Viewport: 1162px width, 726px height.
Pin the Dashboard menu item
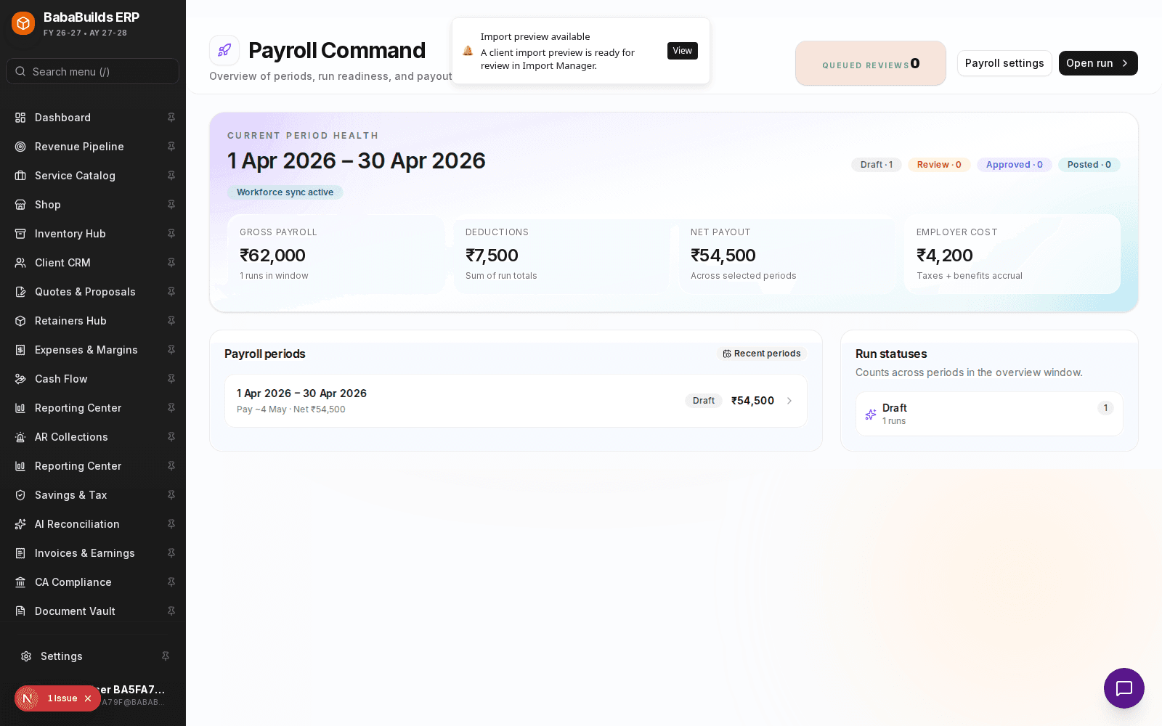coord(171,118)
